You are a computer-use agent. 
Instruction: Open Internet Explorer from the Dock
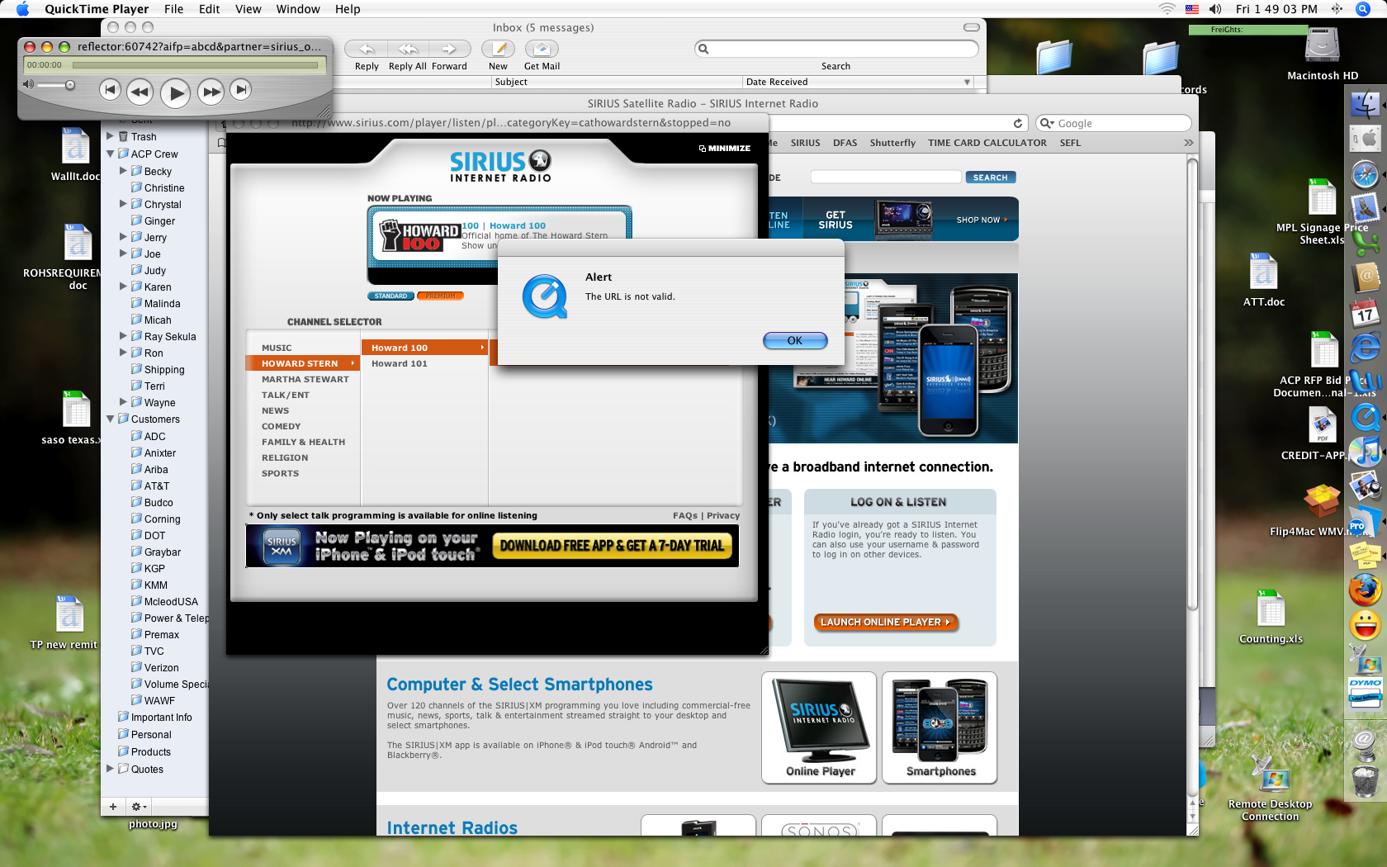pos(1366,348)
